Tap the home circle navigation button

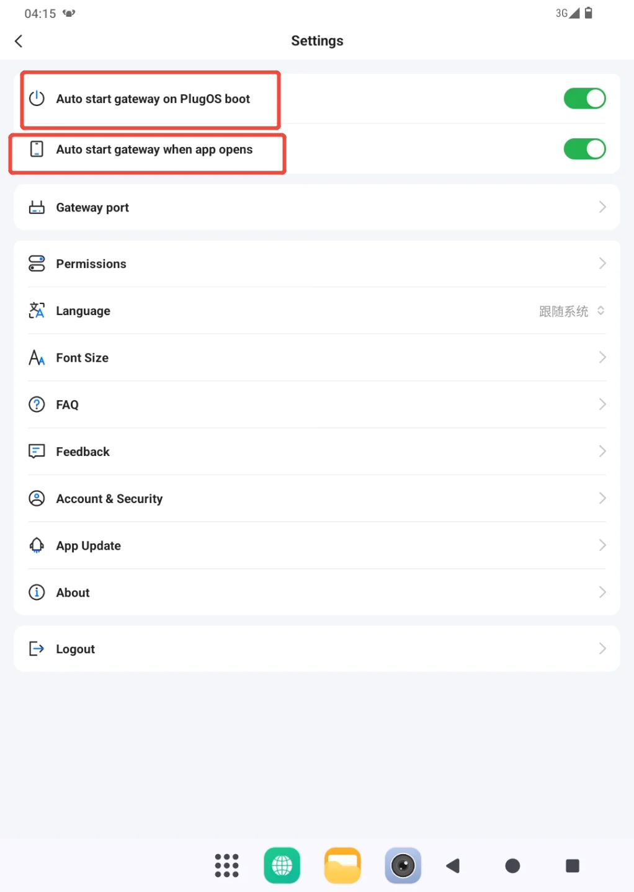click(x=512, y=865)
